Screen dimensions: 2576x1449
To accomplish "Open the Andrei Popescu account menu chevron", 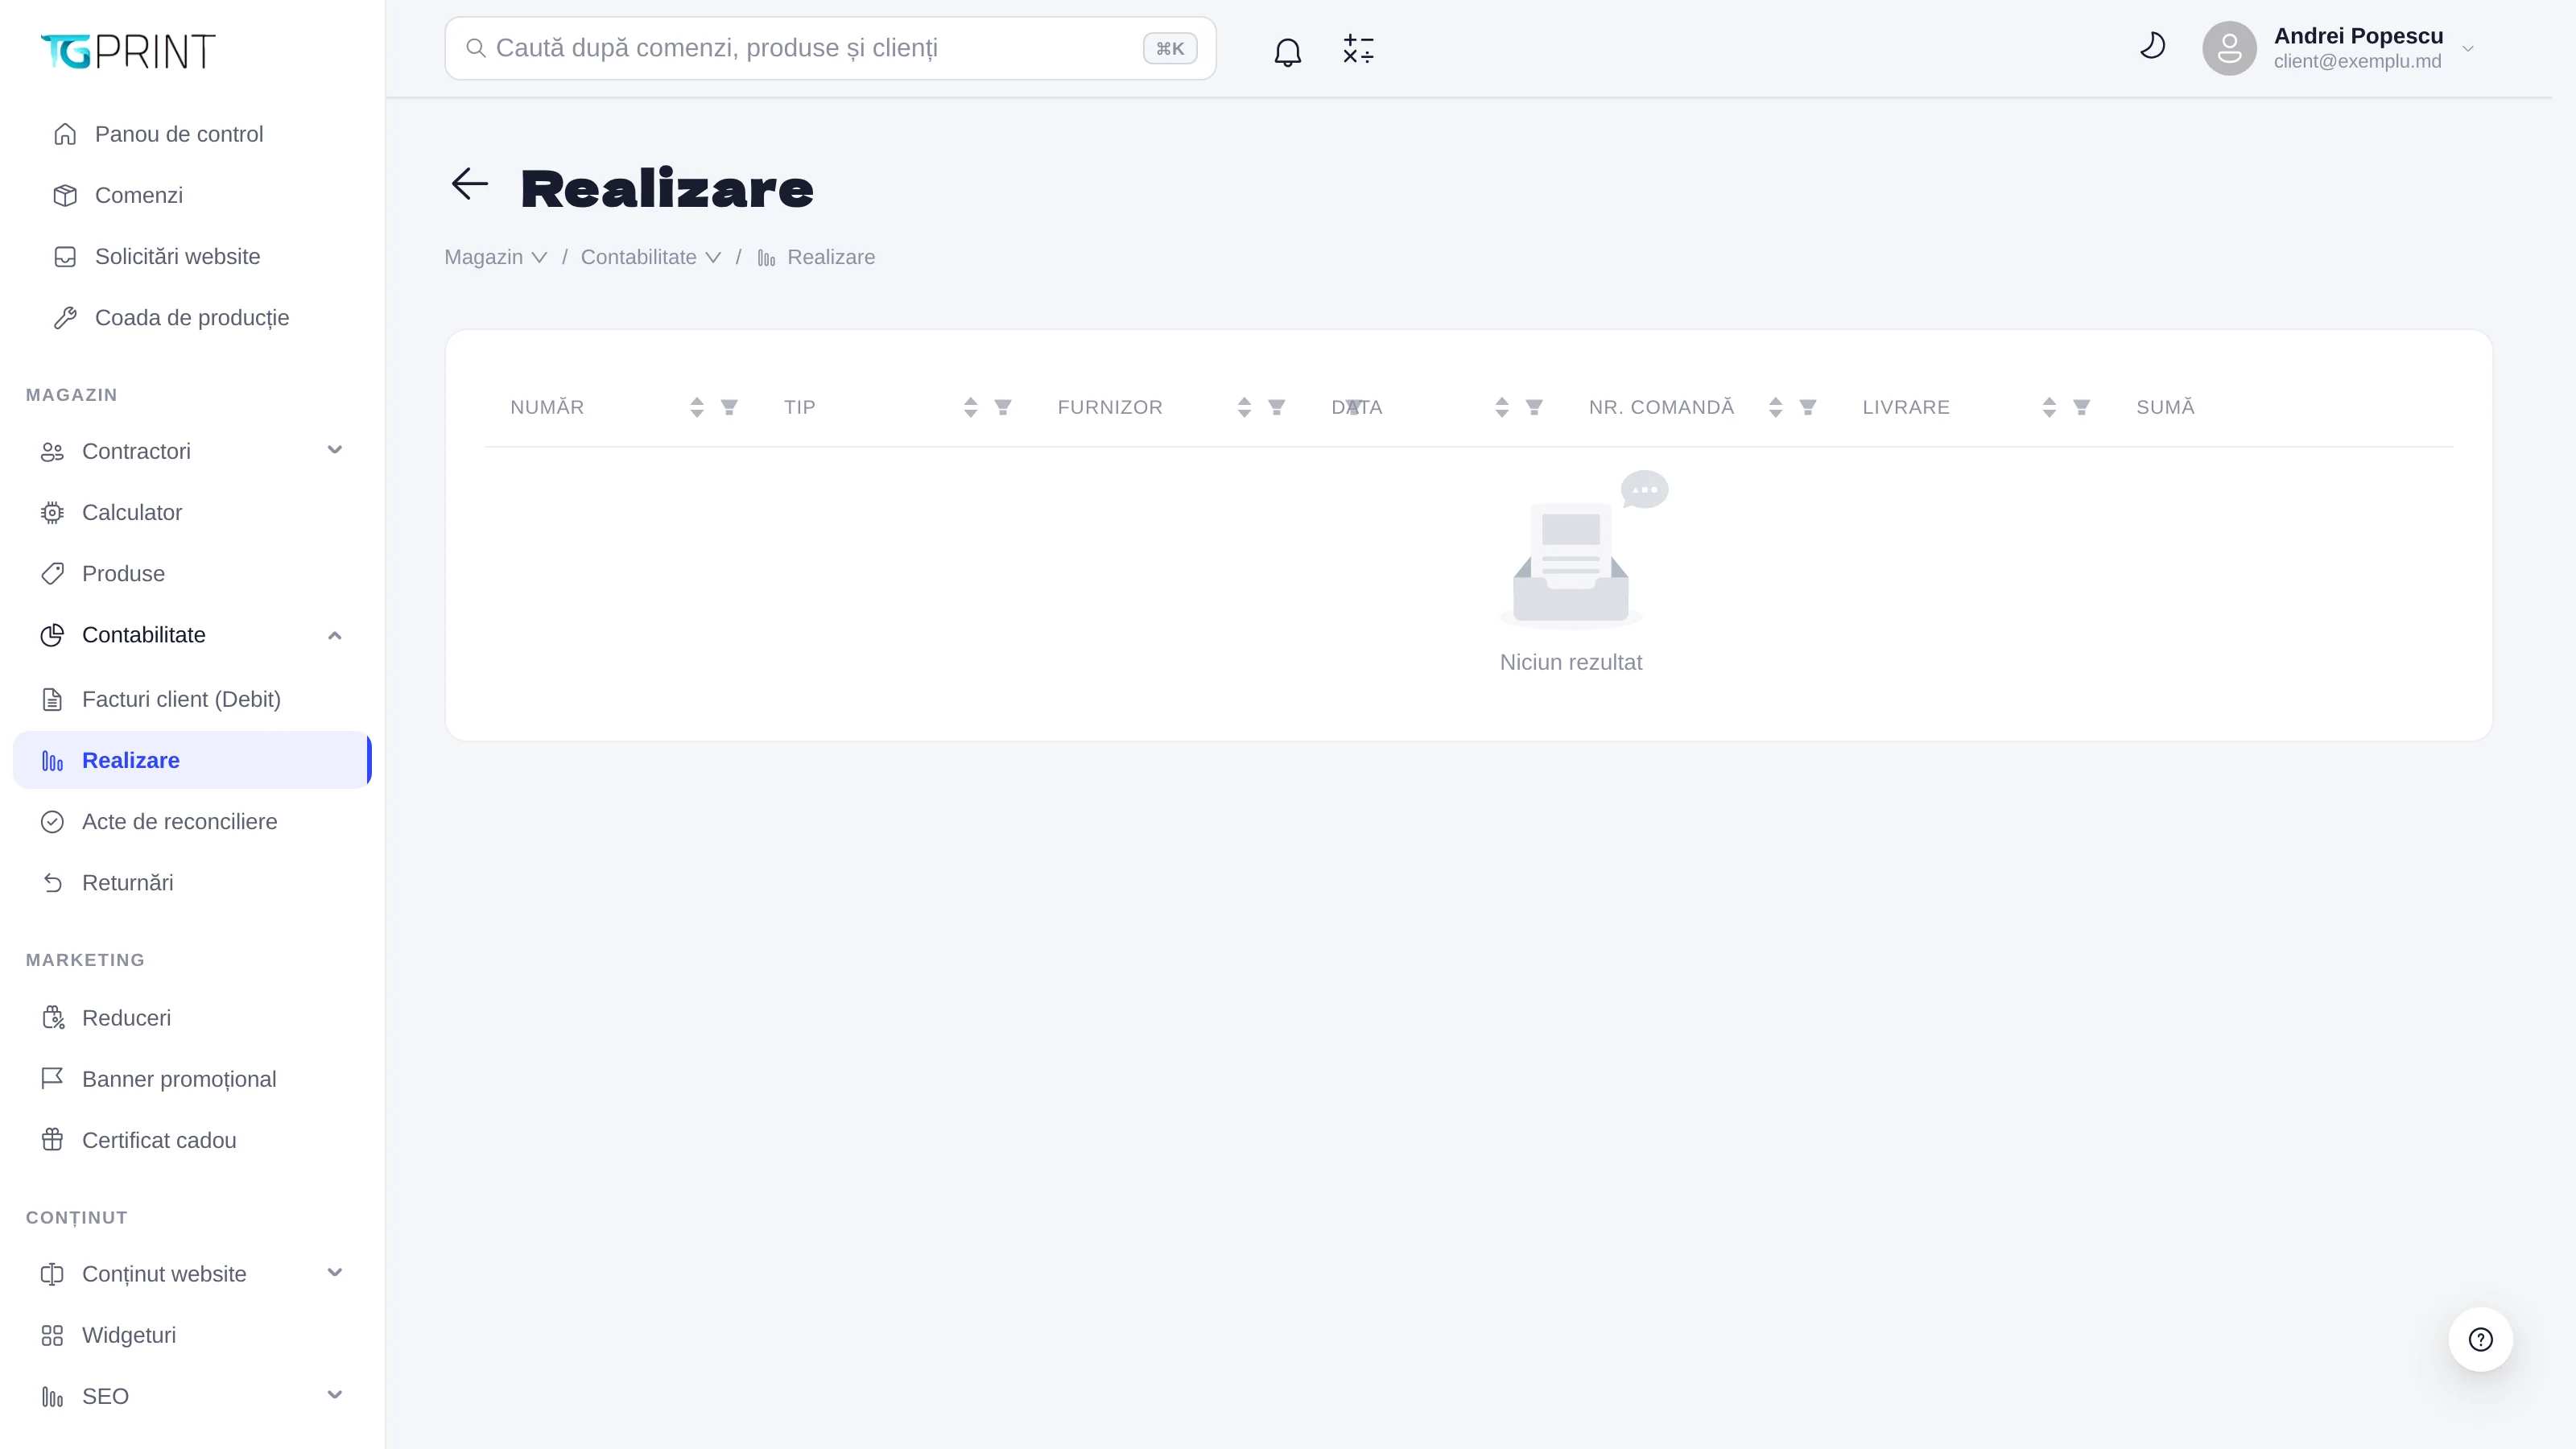I will click(2468, 49).
